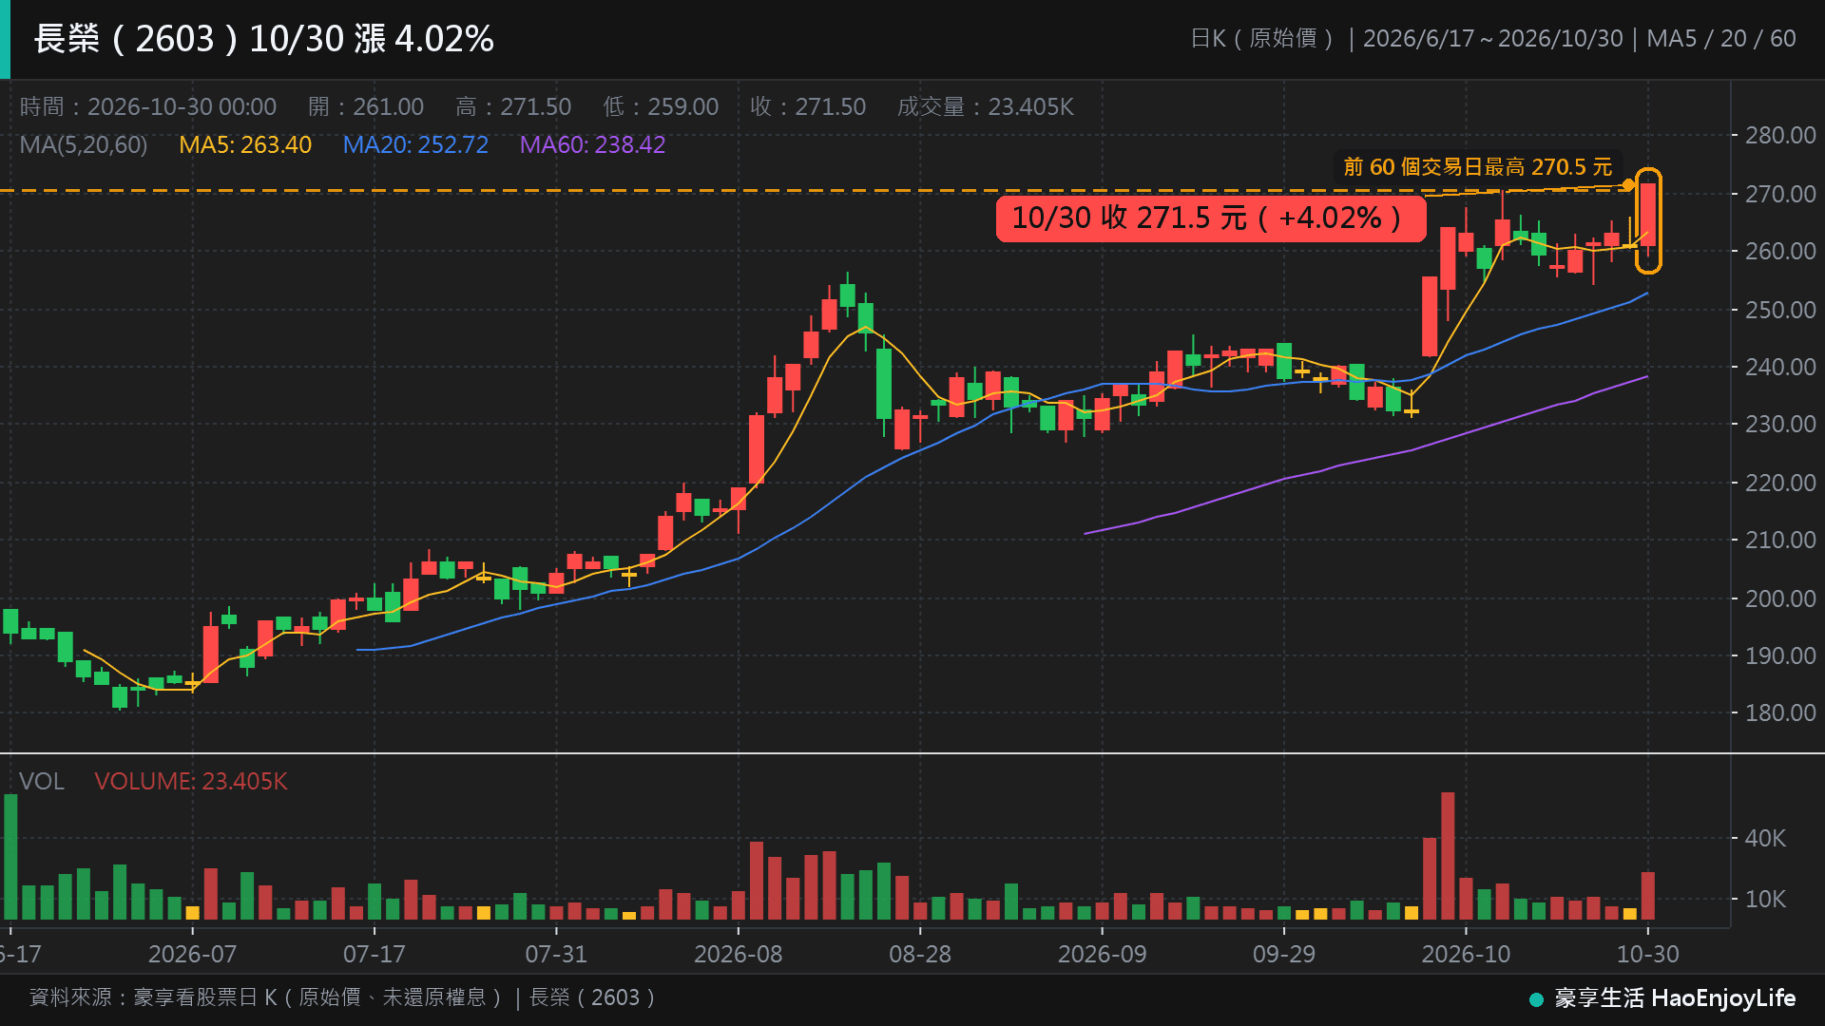Click the 收：271.50 close price
Viewport: 1825px width, 1026px height.
tap(808, 107)
